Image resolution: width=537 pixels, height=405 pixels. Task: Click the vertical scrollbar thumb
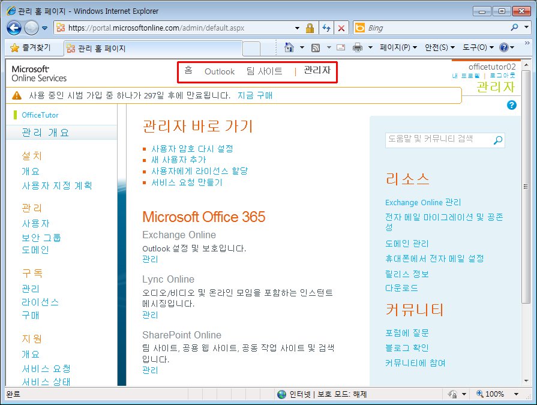tap(526, 187)
